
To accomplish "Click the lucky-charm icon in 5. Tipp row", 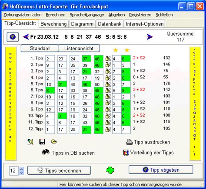I will (108, 84).
